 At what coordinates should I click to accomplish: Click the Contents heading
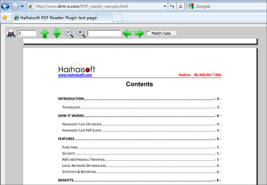[140, 84]
